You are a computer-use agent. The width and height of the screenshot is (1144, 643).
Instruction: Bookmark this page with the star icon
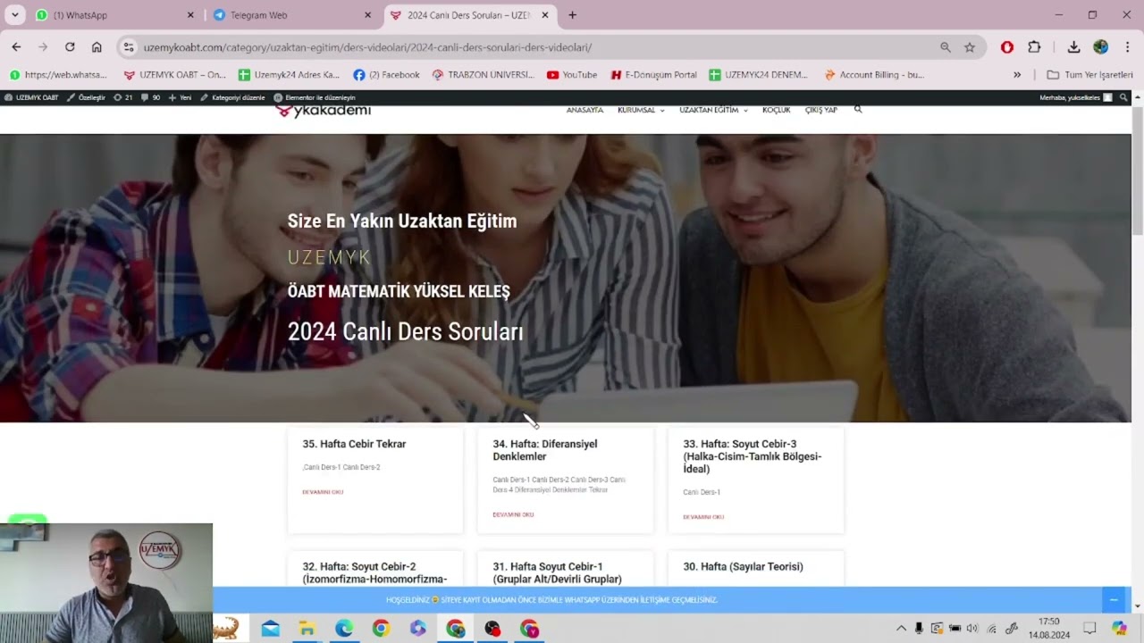coord(970,47)
